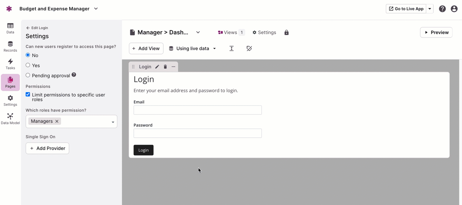Expand the Budget and Expense Manager app menu

coord(96,9)
